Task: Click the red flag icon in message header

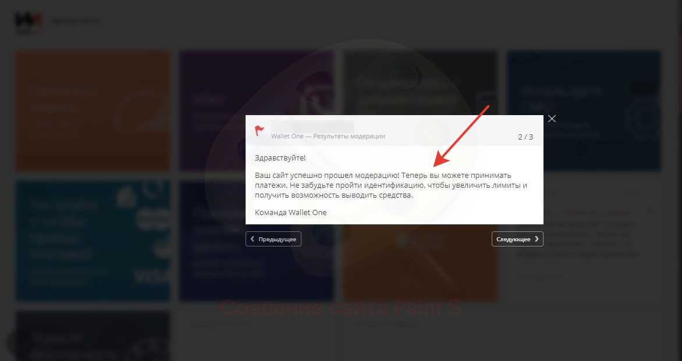Action: pyautogui.click(x=260, y=130)
